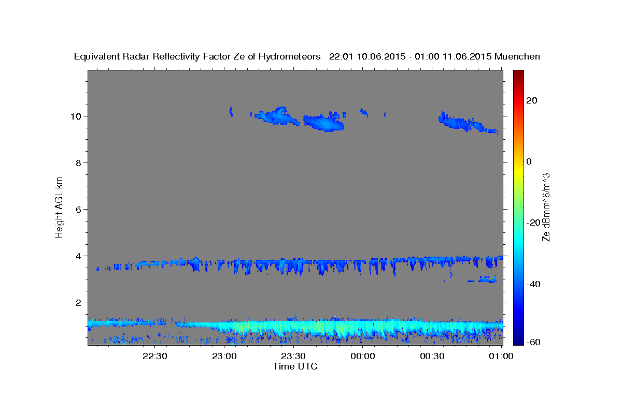Click the height tick label 4

pyautogui.click(x=80, y=256)
